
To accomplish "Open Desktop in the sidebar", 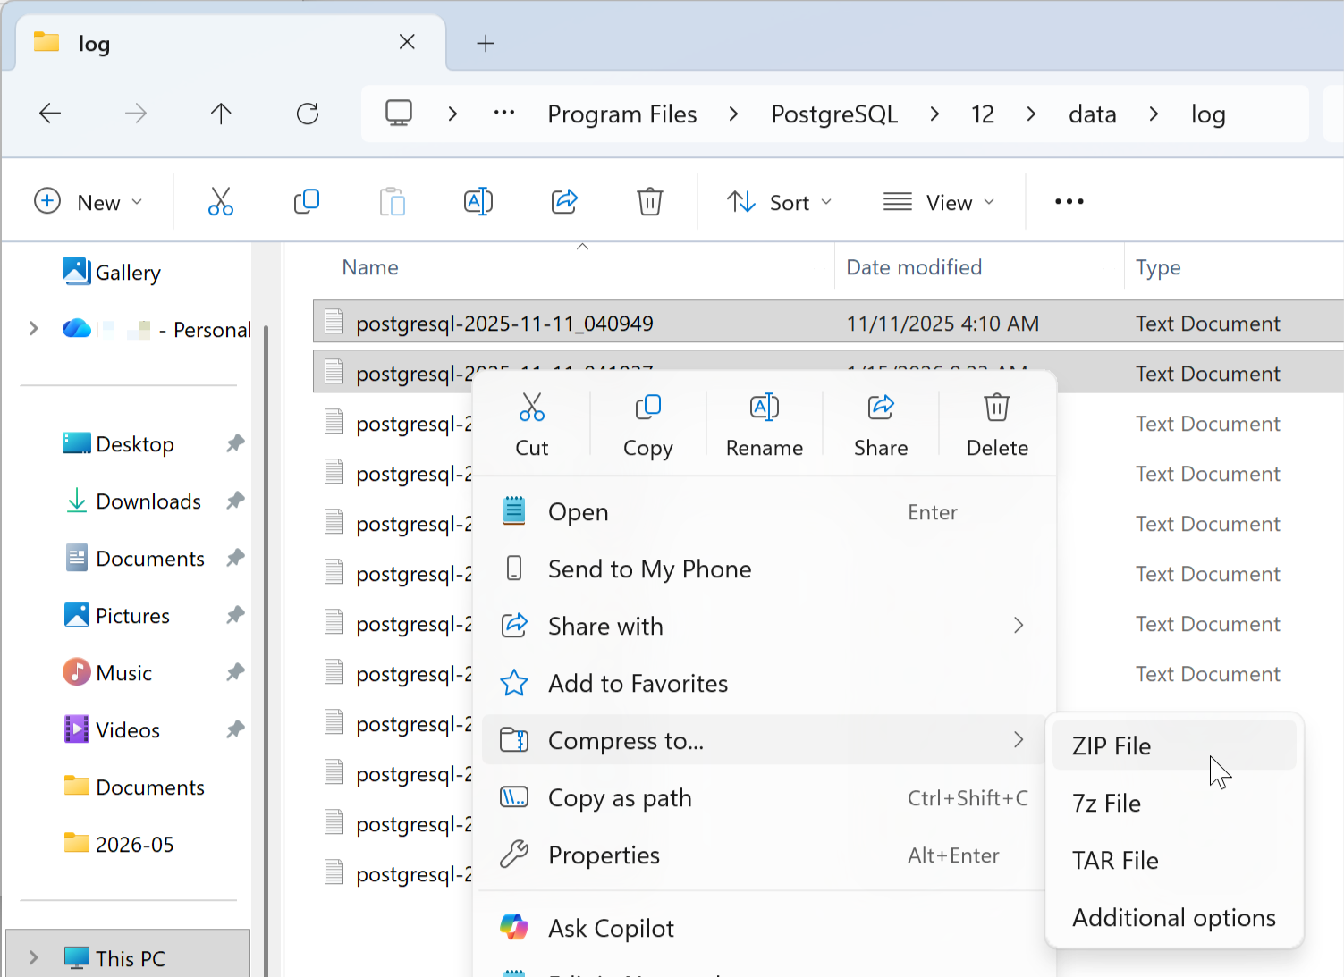I will click(119, 443).
